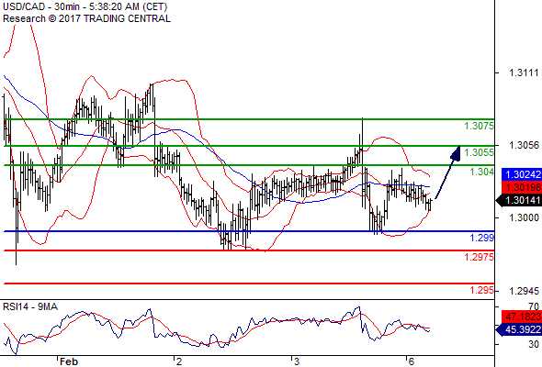Click the RSI14 - 9MA indicator title
This screenshot has height=367, width=542.
[x=30, y=306]
